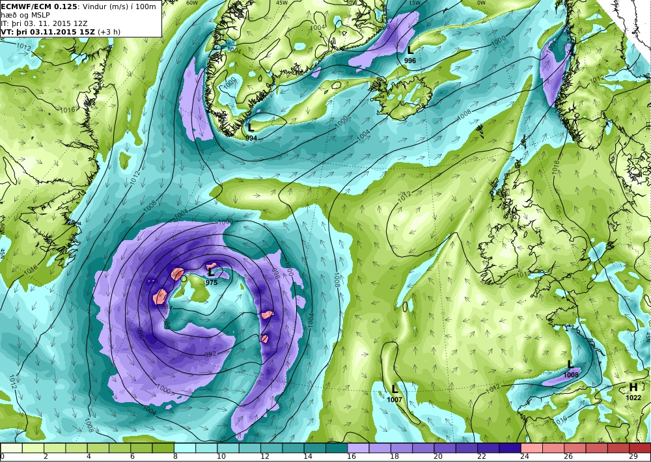Click legend value 20
Screen dimensions: 651x462
pyautogui.click(x=438, y=457)
